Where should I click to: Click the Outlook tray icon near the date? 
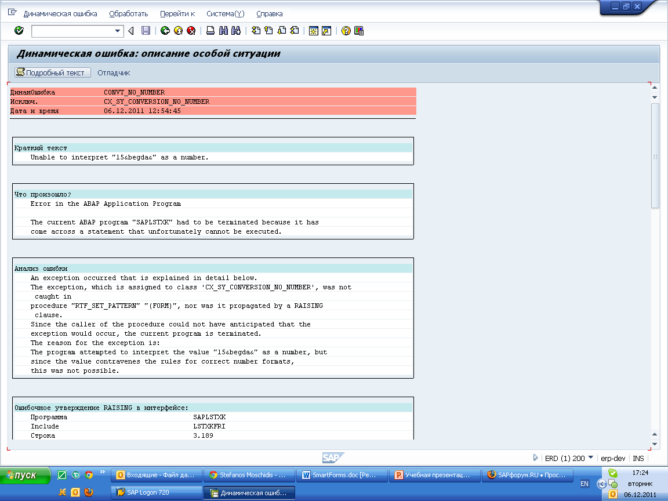612,494
